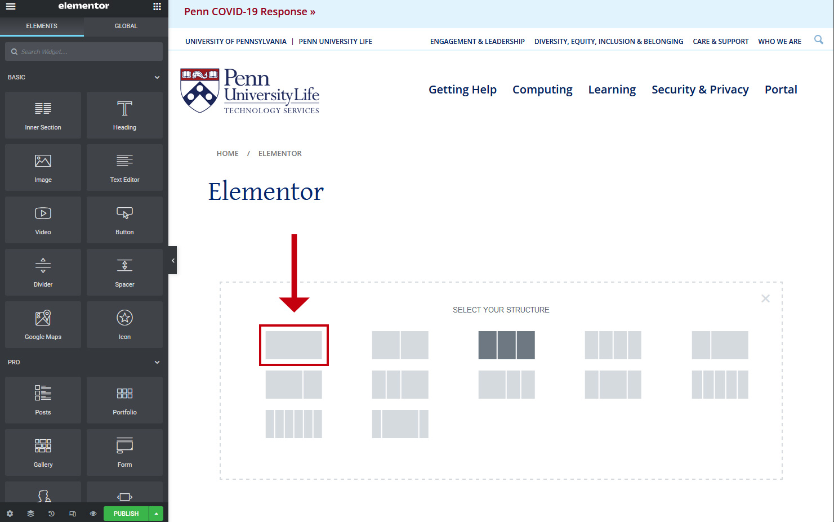The image size is (834, 522).
Task: Open Responsive Mode icon
Action: [x=72, y=514]
